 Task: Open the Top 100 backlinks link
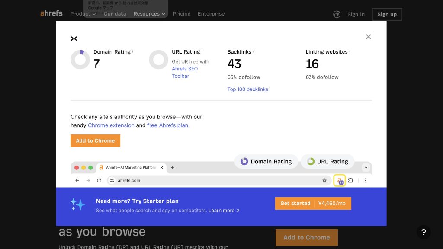247,89
